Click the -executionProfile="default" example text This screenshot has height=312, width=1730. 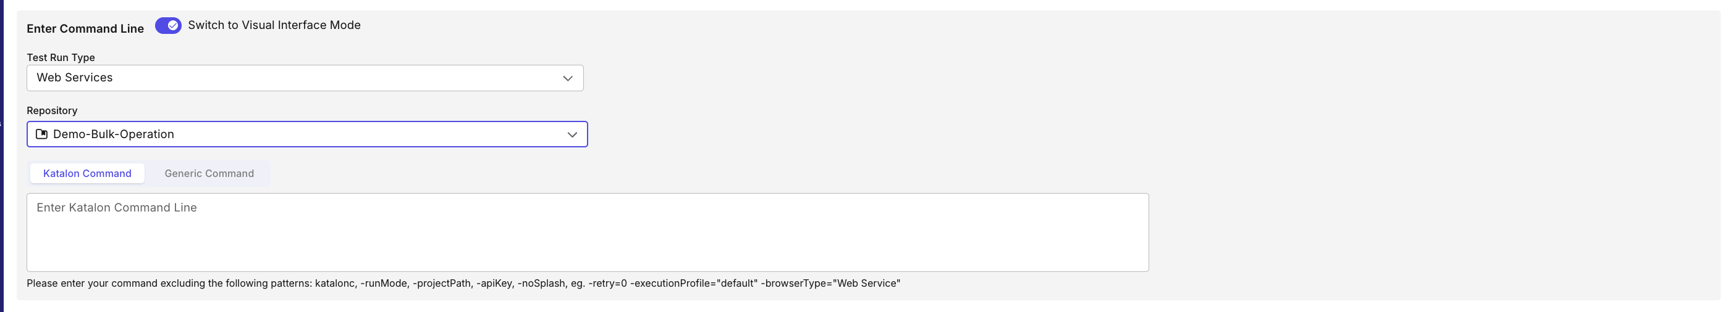[693, 283]
